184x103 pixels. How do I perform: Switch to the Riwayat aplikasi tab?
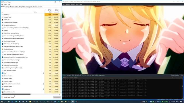pos(14,7)
